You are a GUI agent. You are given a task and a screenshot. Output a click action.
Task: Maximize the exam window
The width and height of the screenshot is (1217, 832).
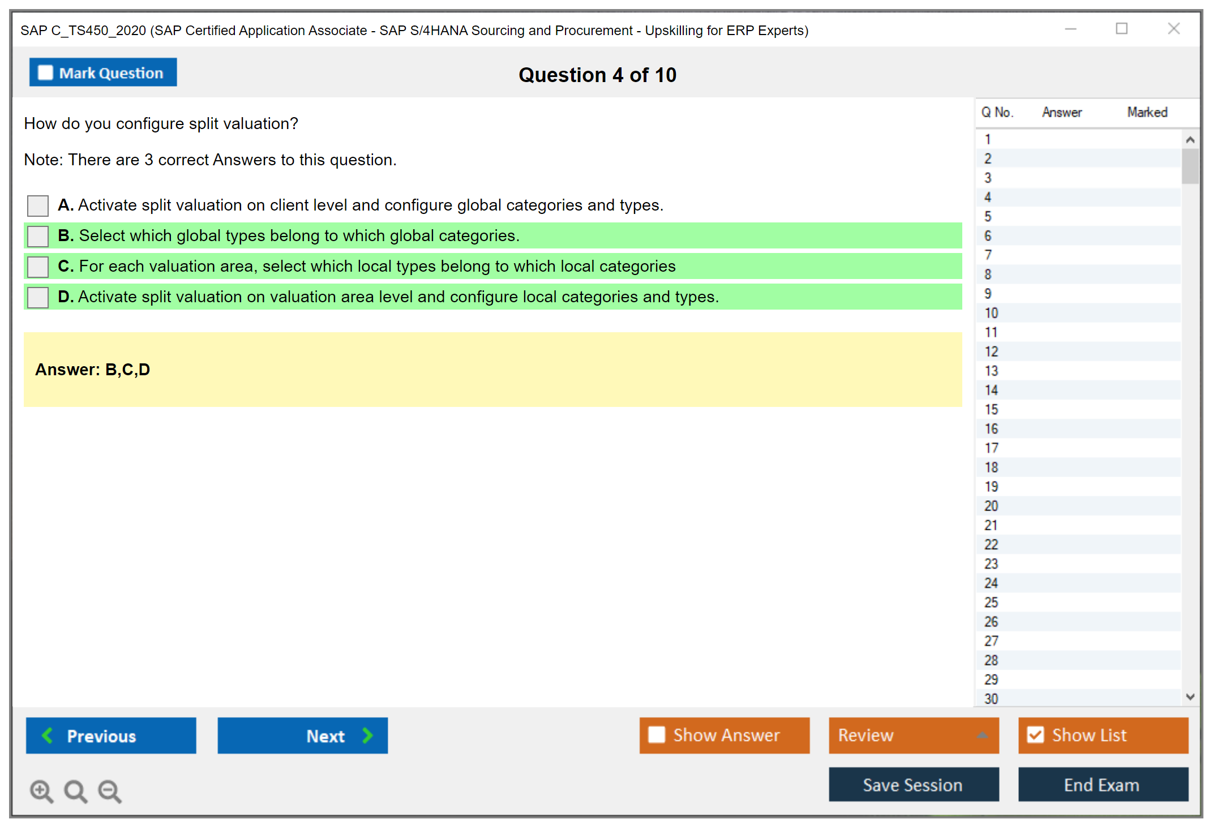(1121, 29)
